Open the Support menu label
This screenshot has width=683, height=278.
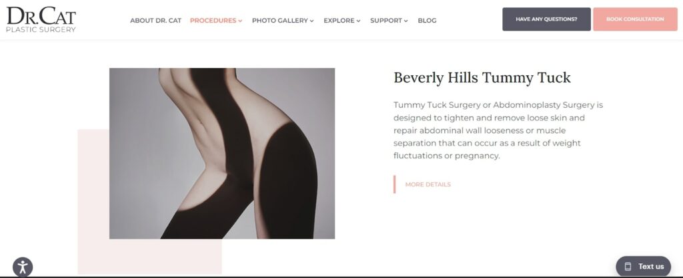point(386,21)
